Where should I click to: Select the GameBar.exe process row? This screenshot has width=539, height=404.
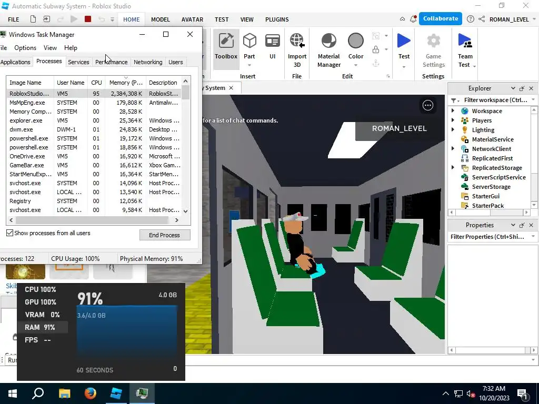[94, 165]
